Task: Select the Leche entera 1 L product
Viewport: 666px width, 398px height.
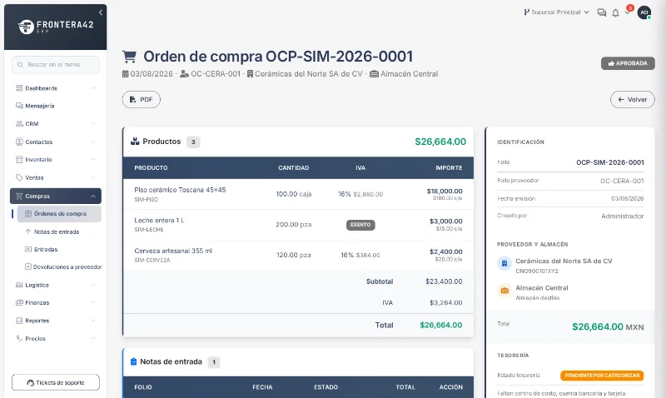Action: tap(159, 221)
